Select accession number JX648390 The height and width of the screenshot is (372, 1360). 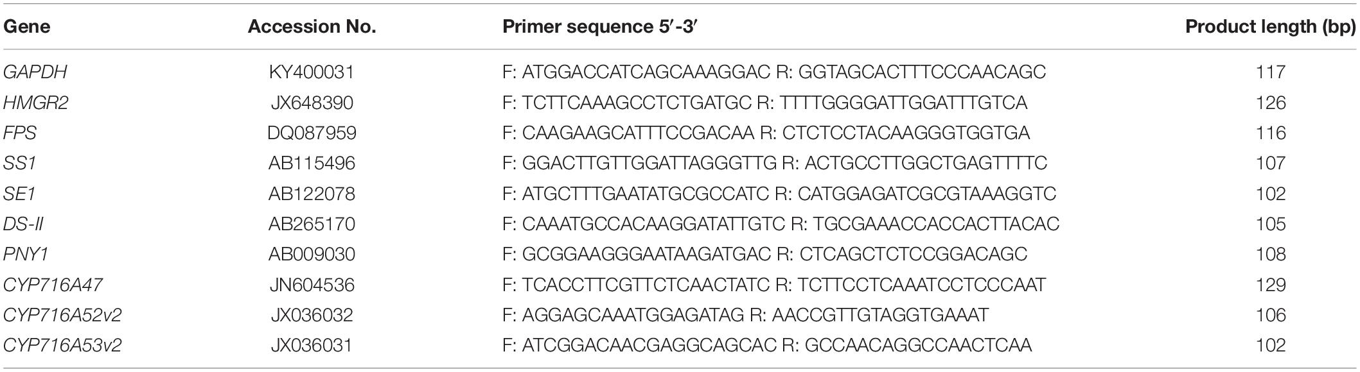tap(312, 103)
